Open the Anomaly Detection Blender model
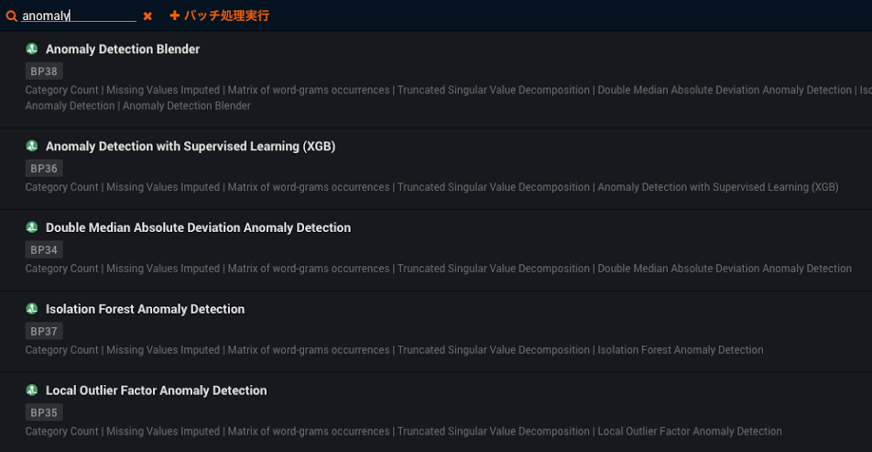 [x=123, y=50]
